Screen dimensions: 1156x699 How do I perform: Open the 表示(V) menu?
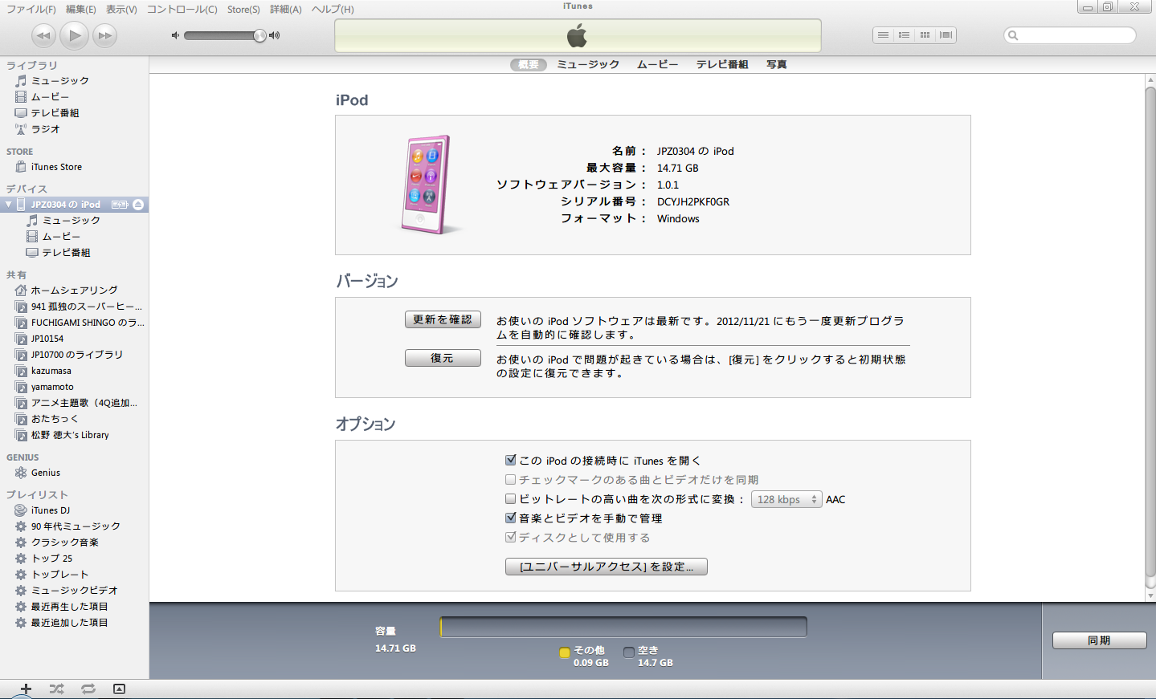[121, 10]
